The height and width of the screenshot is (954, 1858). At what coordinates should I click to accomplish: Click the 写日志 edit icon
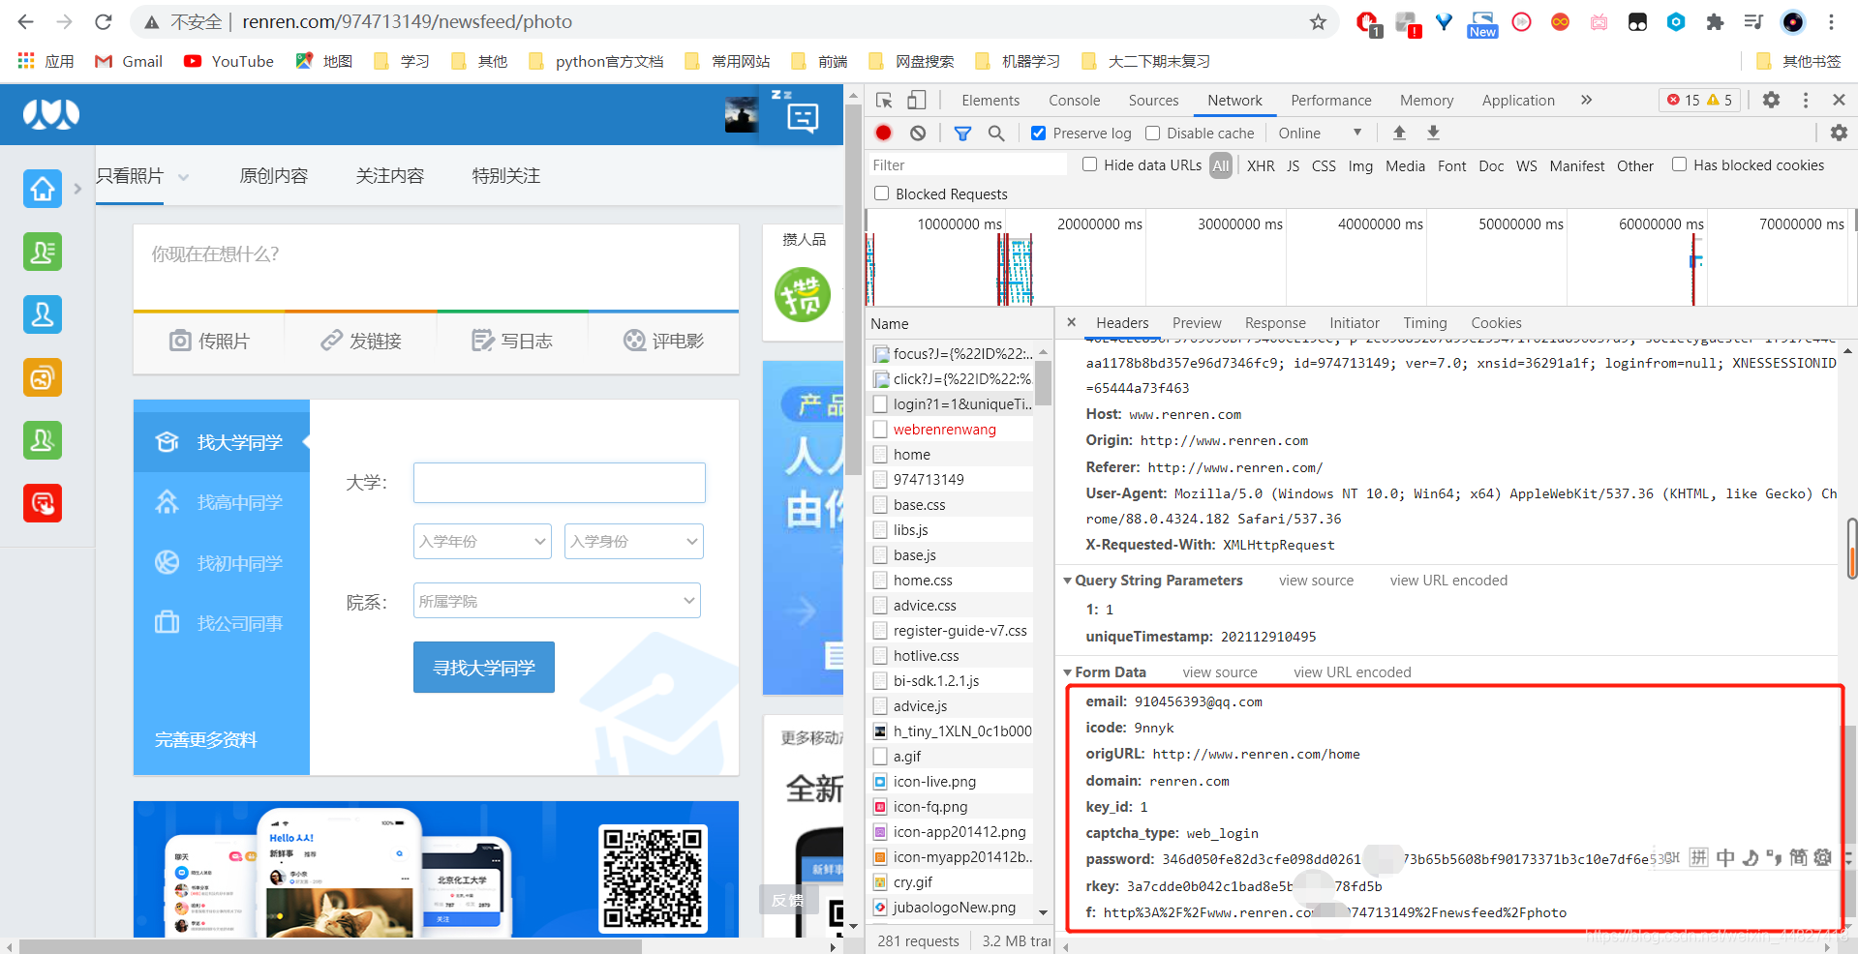tap(482, 341)
